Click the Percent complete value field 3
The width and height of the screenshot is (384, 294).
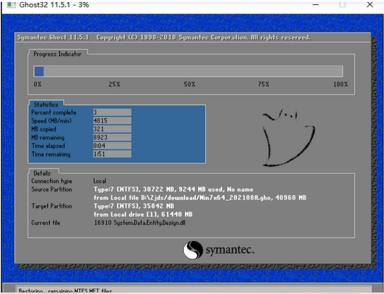[112, 112]
